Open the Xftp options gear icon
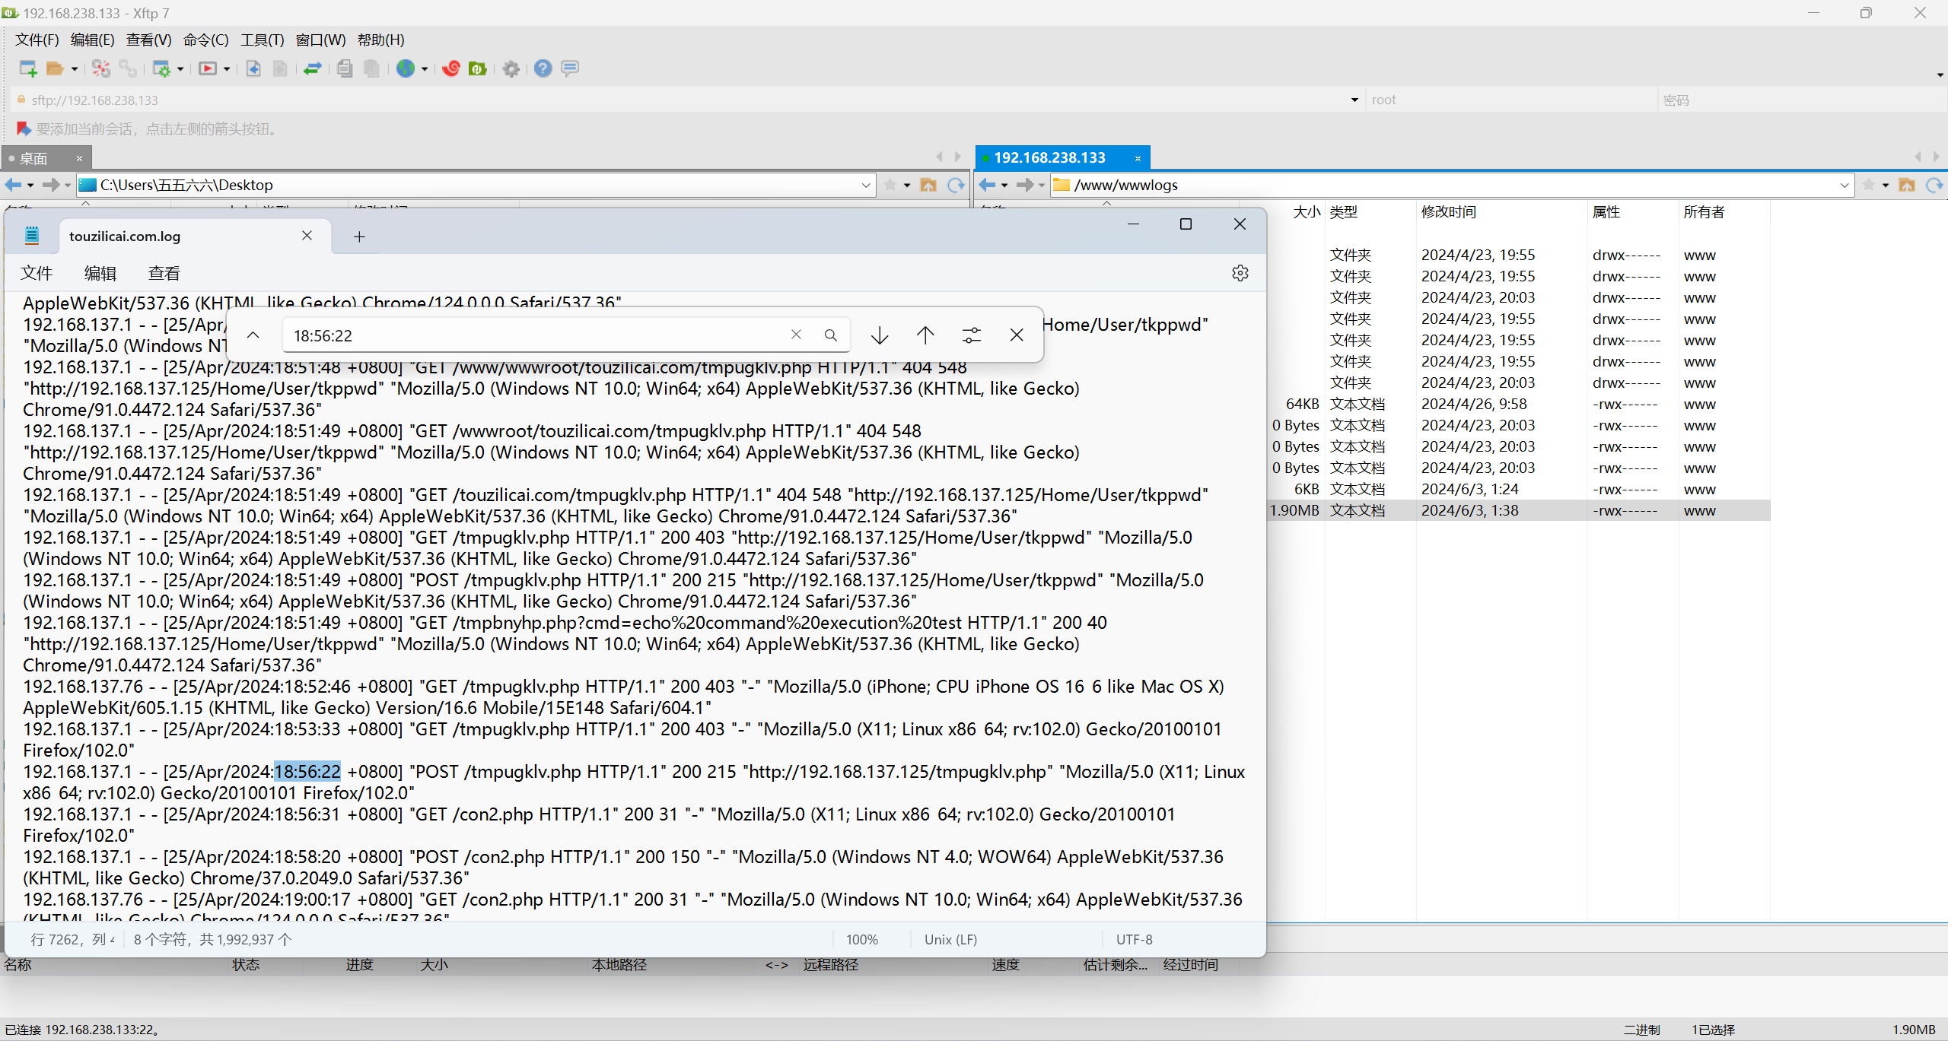Viewport: 1948px width, 1041px height. coord(511,68)
